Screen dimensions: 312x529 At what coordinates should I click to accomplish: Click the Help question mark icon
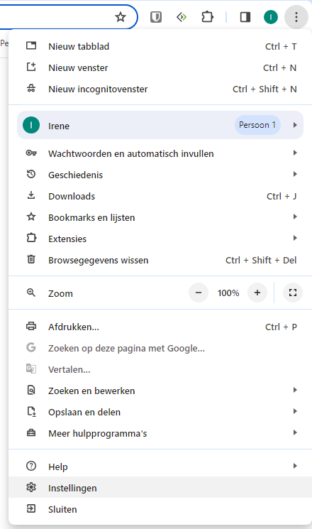[x=31, y=466]
